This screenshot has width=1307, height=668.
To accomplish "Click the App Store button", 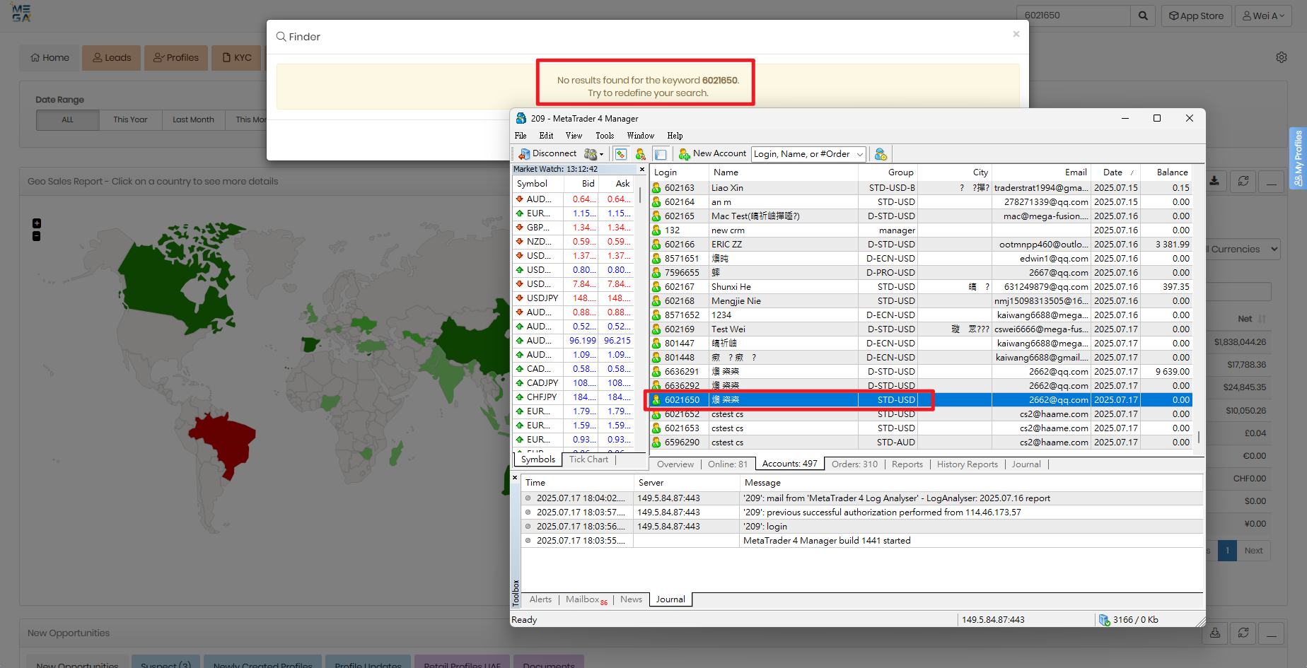I will [x=1196, y=16].
